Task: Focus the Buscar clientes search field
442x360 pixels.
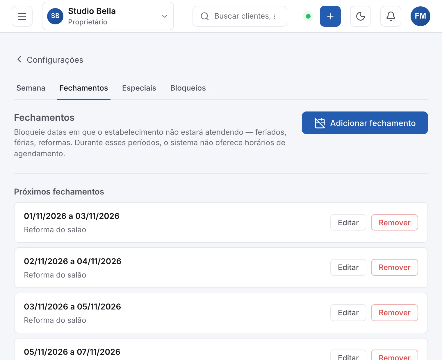Action: pos(240,16)
